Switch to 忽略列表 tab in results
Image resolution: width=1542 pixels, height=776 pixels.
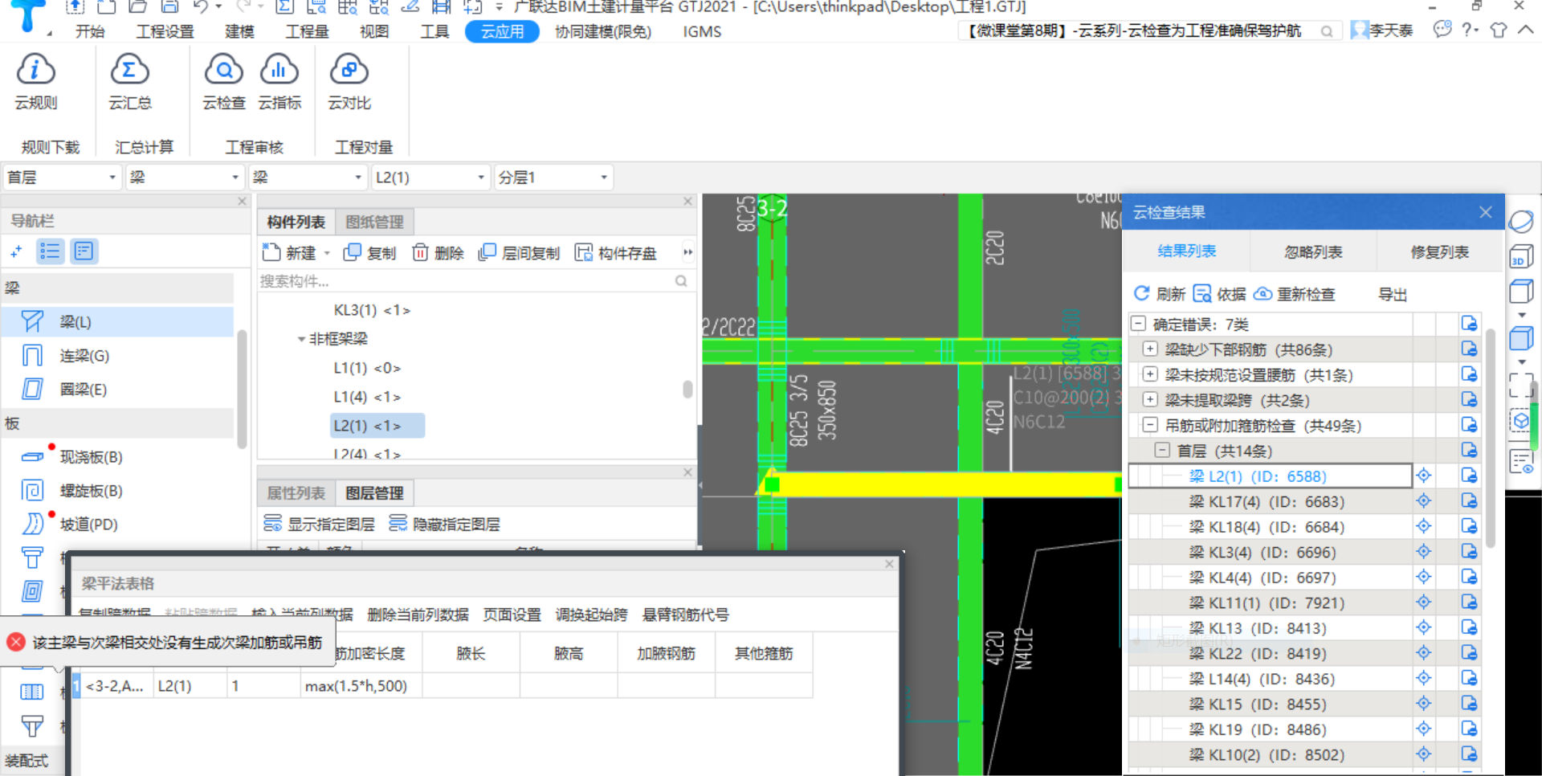[x=1313, y=252]
